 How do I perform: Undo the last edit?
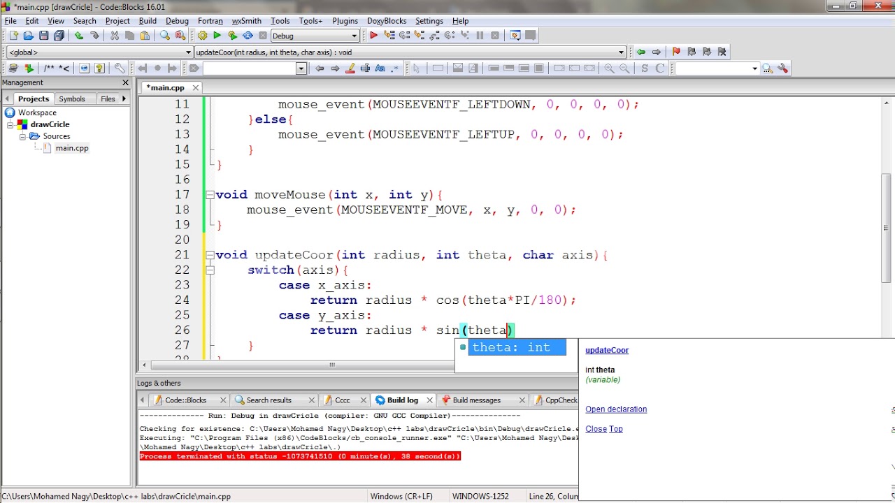point(79,36)
